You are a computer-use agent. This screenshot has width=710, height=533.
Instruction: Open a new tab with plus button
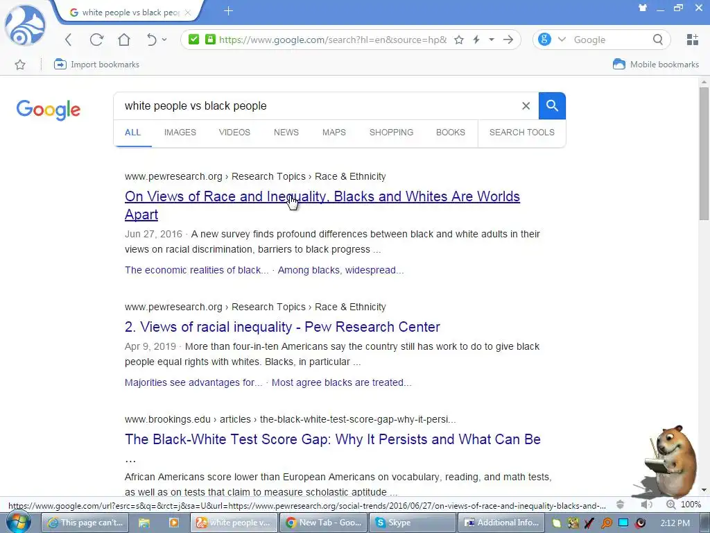[x=228, y=11]
